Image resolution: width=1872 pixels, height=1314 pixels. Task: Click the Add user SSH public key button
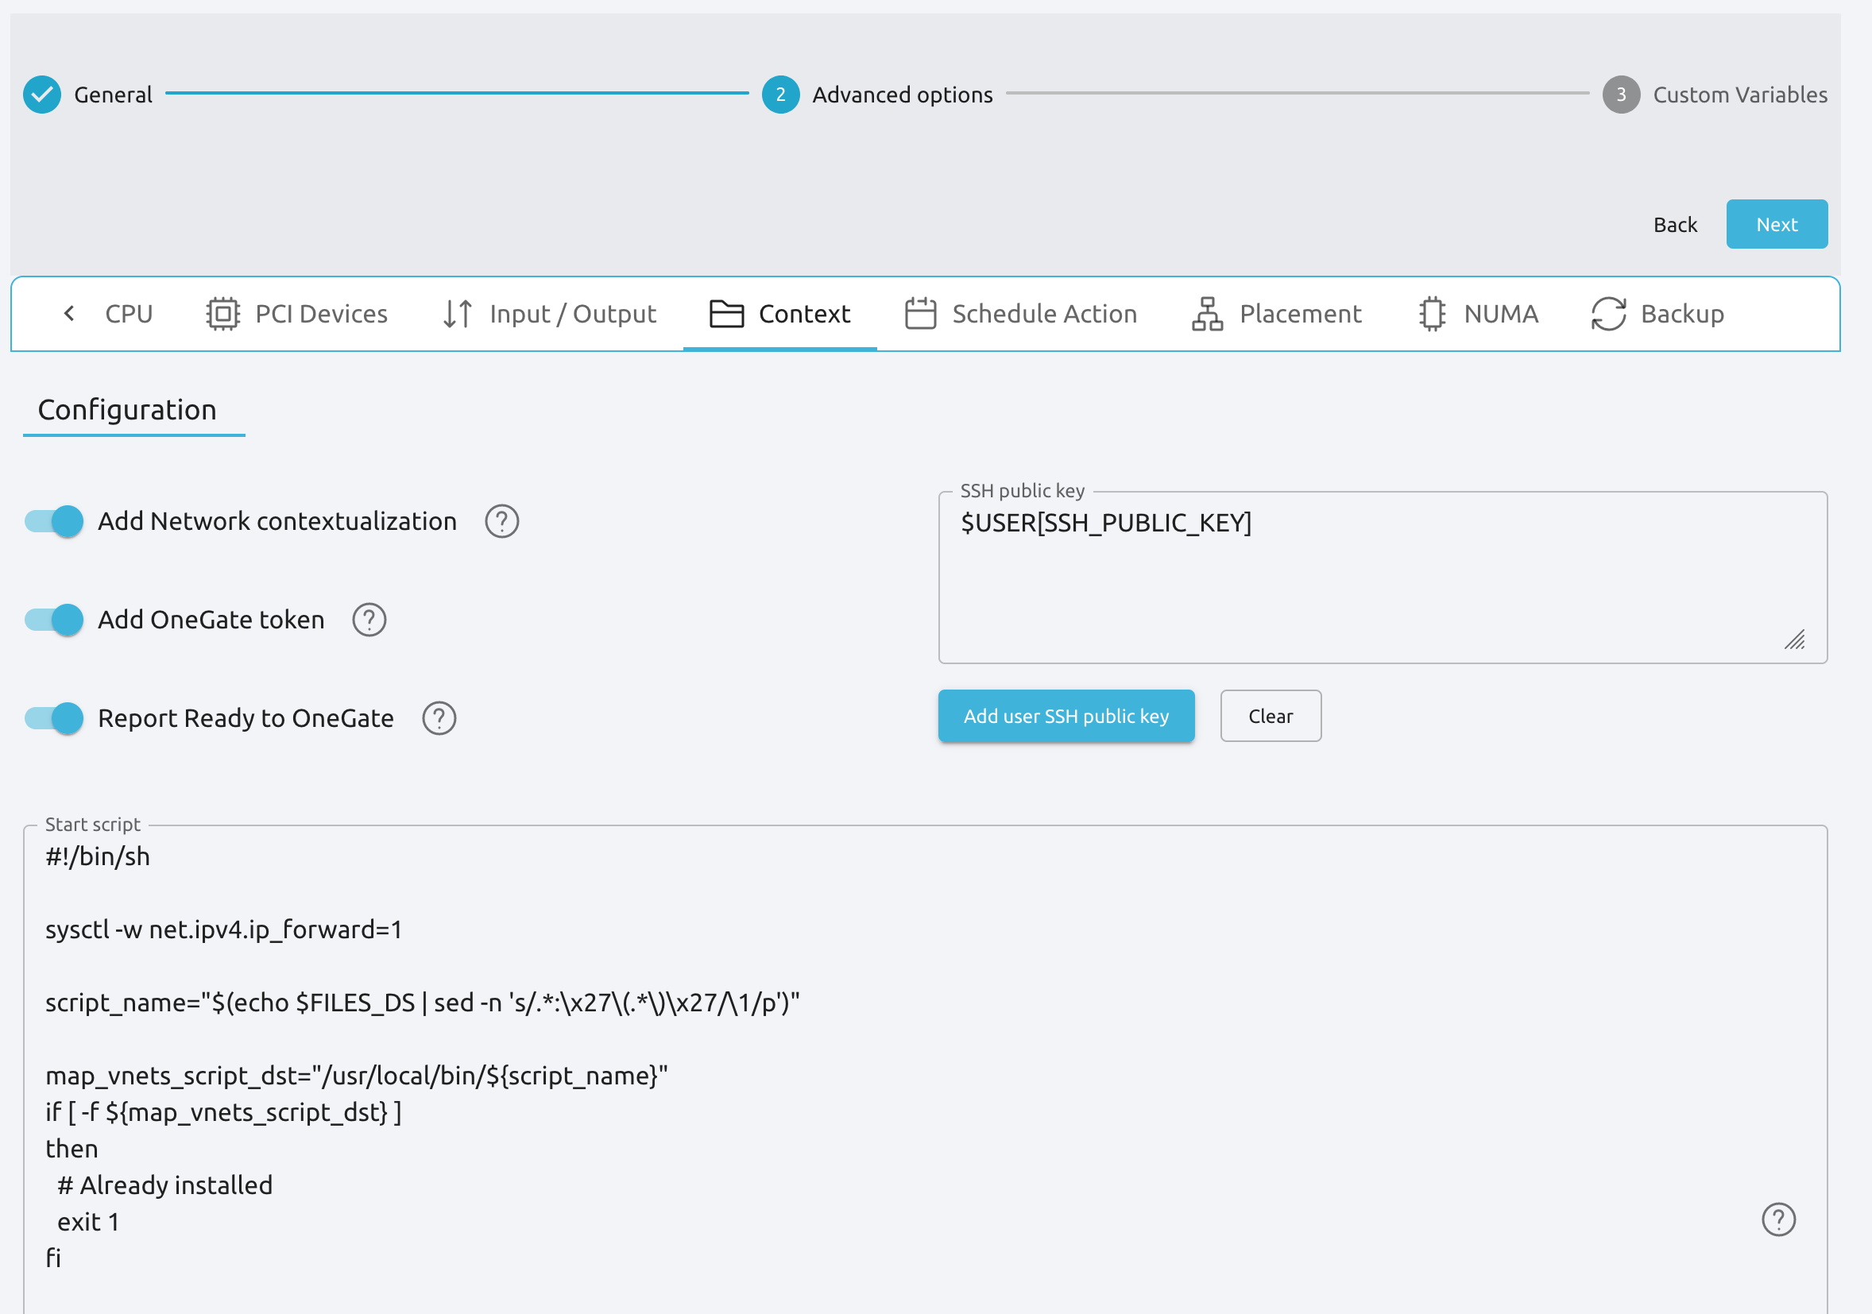(1067, 715)
